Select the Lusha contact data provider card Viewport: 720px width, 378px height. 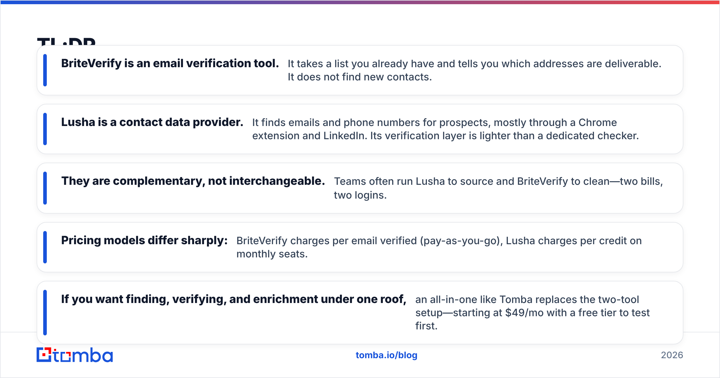pyautogui.click(x=360, y=129)
